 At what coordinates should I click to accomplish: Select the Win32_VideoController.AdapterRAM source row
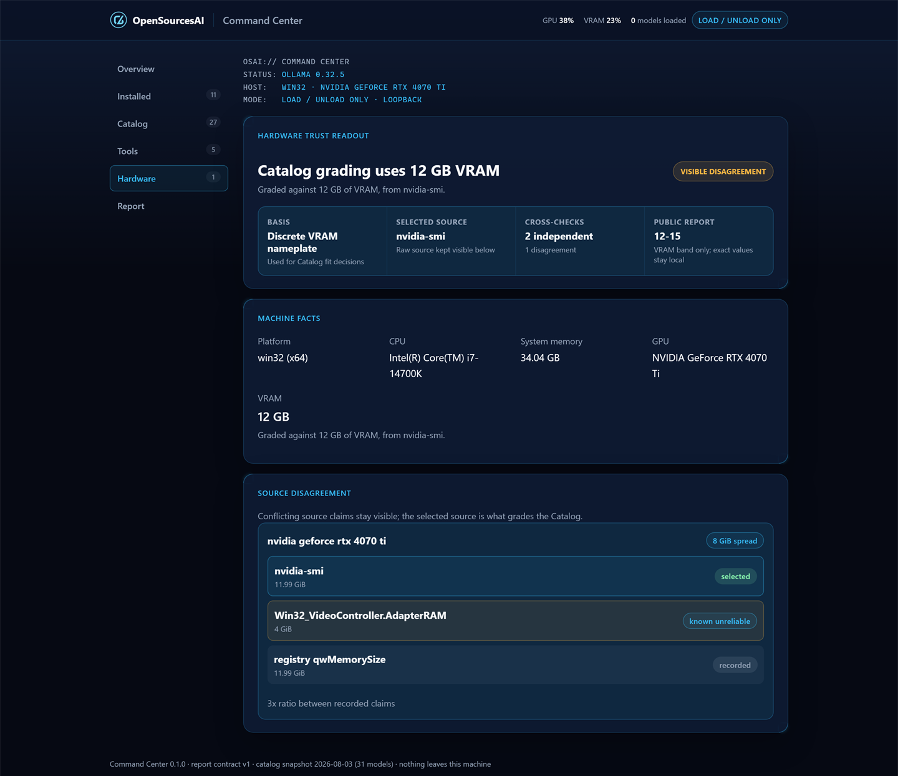515,621
